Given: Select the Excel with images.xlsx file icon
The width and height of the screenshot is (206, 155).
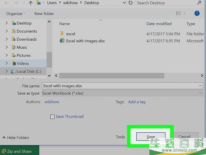Looking at the screenshot, I should [x=62, y=41].
